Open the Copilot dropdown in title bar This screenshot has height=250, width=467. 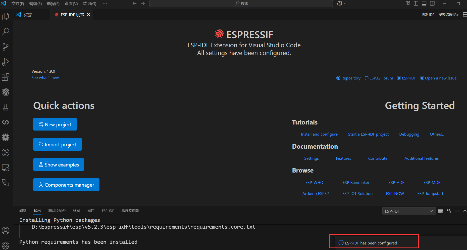341,3
